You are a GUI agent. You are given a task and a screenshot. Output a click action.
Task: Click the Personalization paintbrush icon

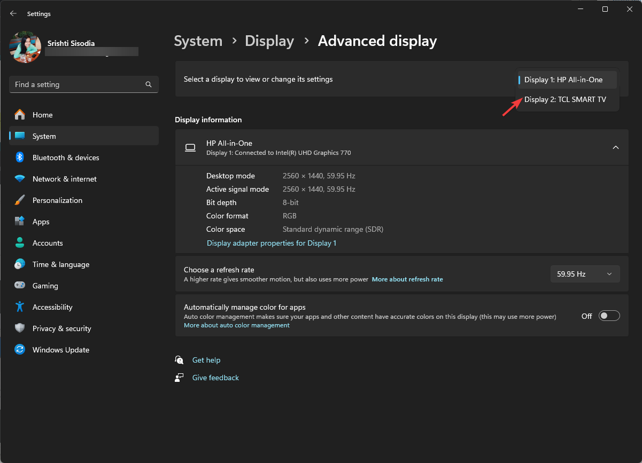pyautogui.click(x=20, y=200)
